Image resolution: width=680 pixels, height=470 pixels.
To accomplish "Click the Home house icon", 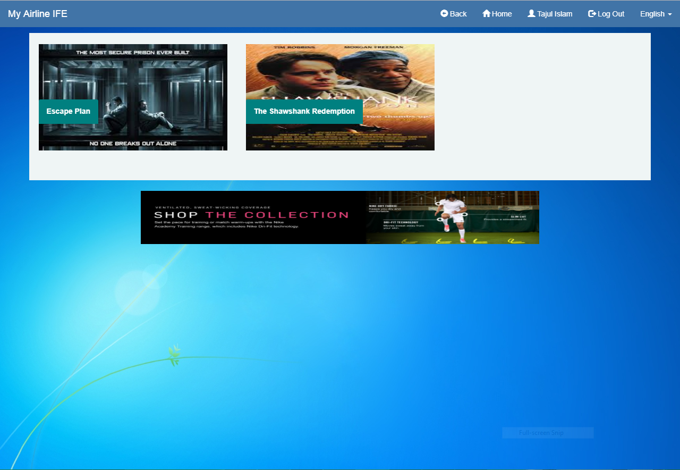I will (x=486, y=13).
